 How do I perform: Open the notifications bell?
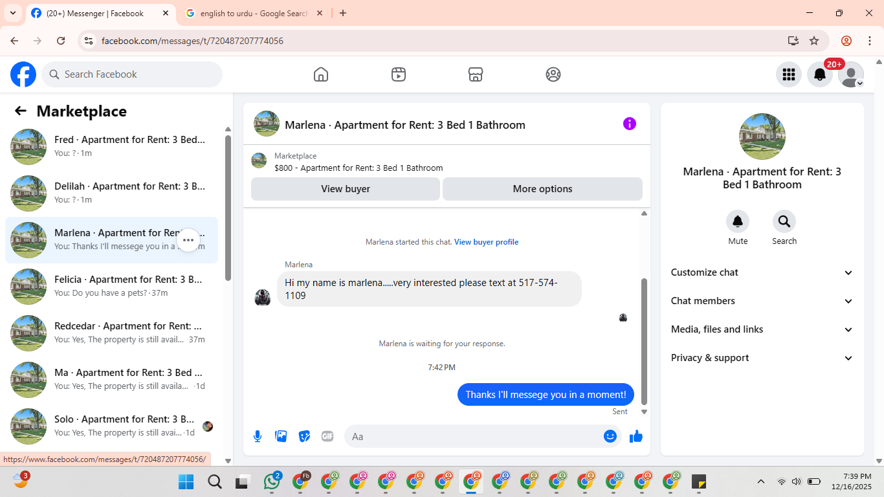pos(820,74)
